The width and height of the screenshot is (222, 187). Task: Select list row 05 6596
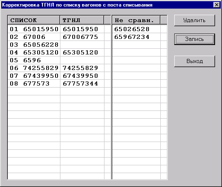[34, 60]
